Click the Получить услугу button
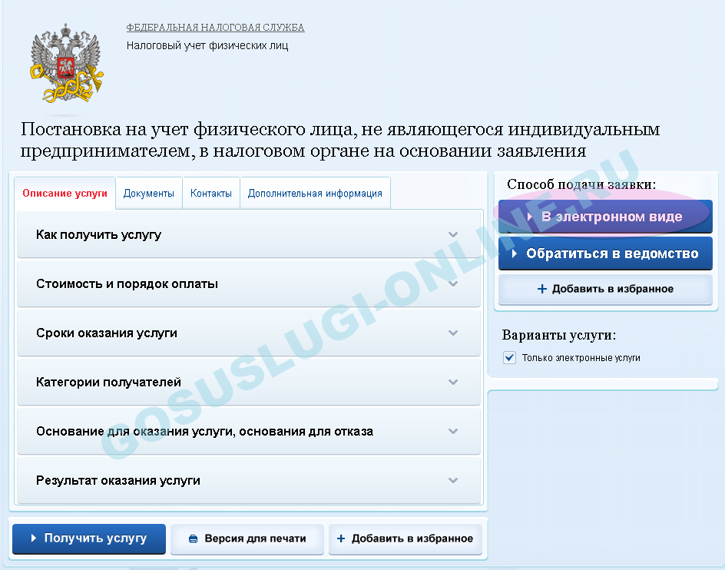The image size is (725, 570). [x=89, y=539]
